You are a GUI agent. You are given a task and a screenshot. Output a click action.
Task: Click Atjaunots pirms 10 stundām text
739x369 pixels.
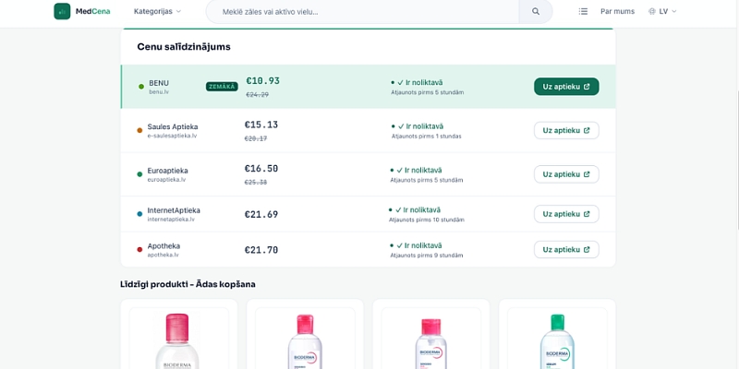coord(427,220)
